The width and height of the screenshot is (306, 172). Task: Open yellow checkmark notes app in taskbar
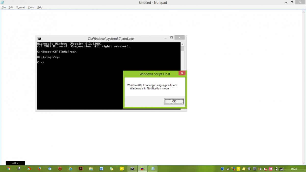pos(122,169)
